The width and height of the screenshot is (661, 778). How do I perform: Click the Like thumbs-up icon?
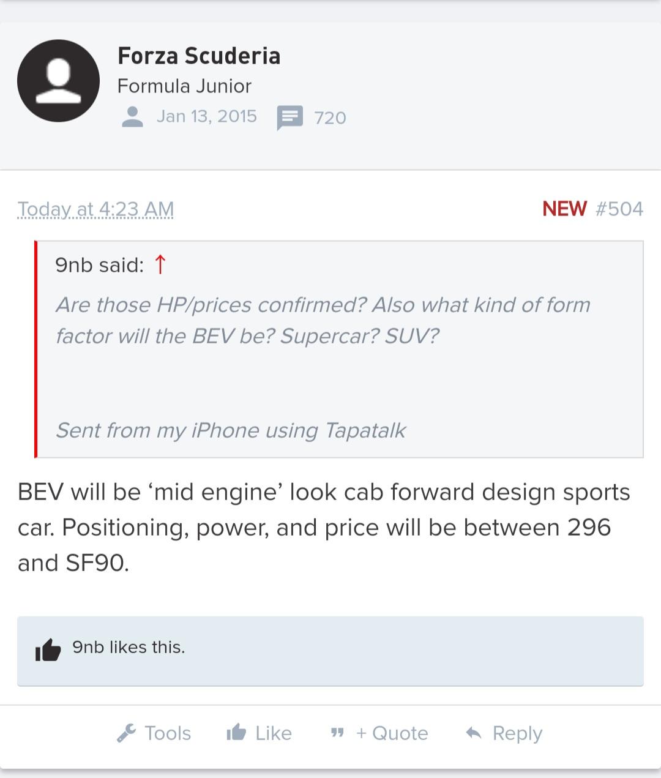pyautogui.click(x=236, y=732)
